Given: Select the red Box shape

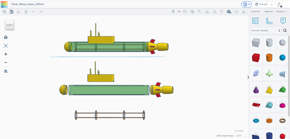Looking at the screenshot, I should (x=256, y=58).
